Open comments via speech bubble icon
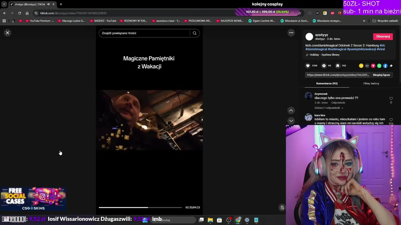This screenshot has width=401, height=225. point(324,66)
